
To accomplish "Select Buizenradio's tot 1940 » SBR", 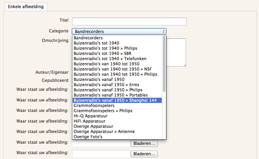I will (x=102, y=53).
